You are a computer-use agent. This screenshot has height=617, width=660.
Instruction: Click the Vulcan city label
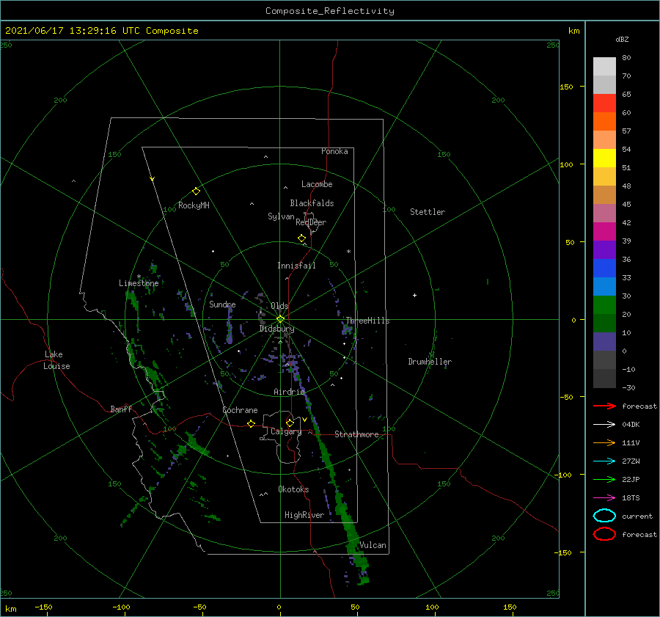(373, 545)
